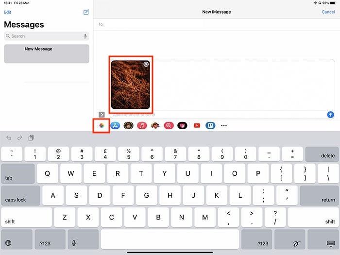Open the YouTube iMessage app
The height and width of the screenshot is (255, 340).
point(197,125)
